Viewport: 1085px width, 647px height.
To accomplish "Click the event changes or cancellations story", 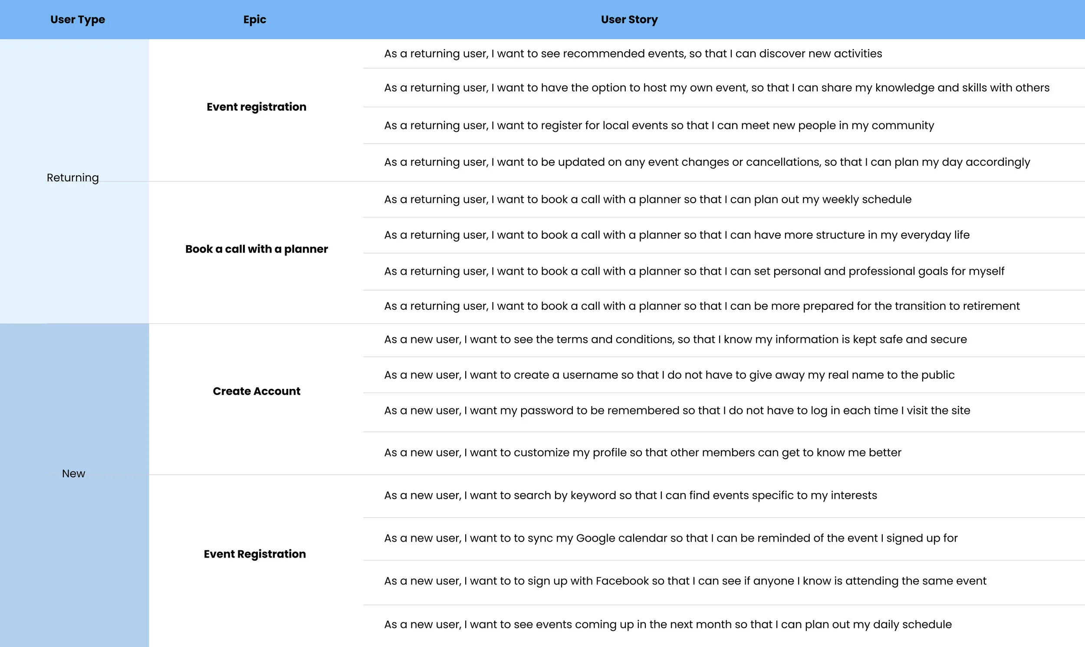I will coord(706,162).
